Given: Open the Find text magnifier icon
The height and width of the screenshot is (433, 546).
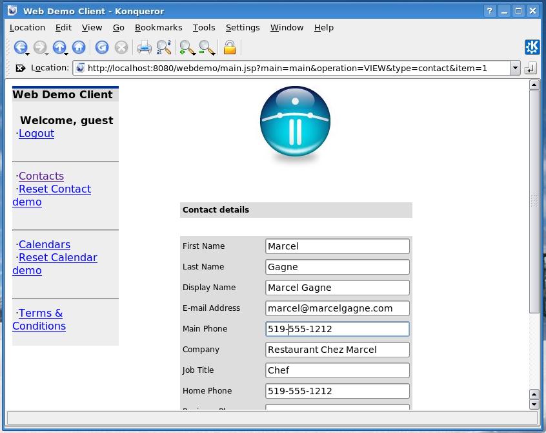Looking at the screenshot, I should (x=164, y=47).
